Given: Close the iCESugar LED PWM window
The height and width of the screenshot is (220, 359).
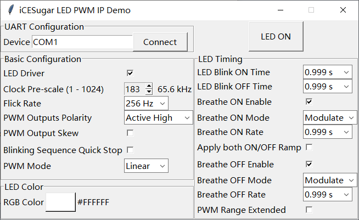Looking at the screenshot, I should tap(343, 10).
